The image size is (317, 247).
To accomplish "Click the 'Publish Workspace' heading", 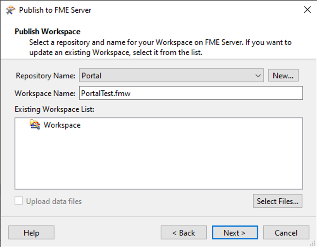I will [x=47, y=32].
